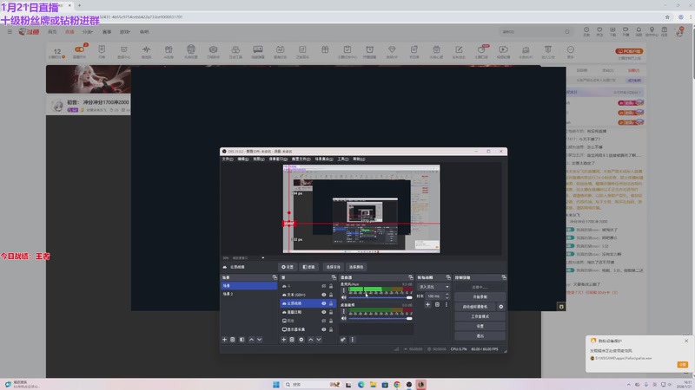Move source down in sources panel

click(319, 340)
